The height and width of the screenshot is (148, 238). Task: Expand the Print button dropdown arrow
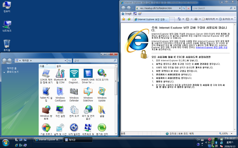click(200, 19)
